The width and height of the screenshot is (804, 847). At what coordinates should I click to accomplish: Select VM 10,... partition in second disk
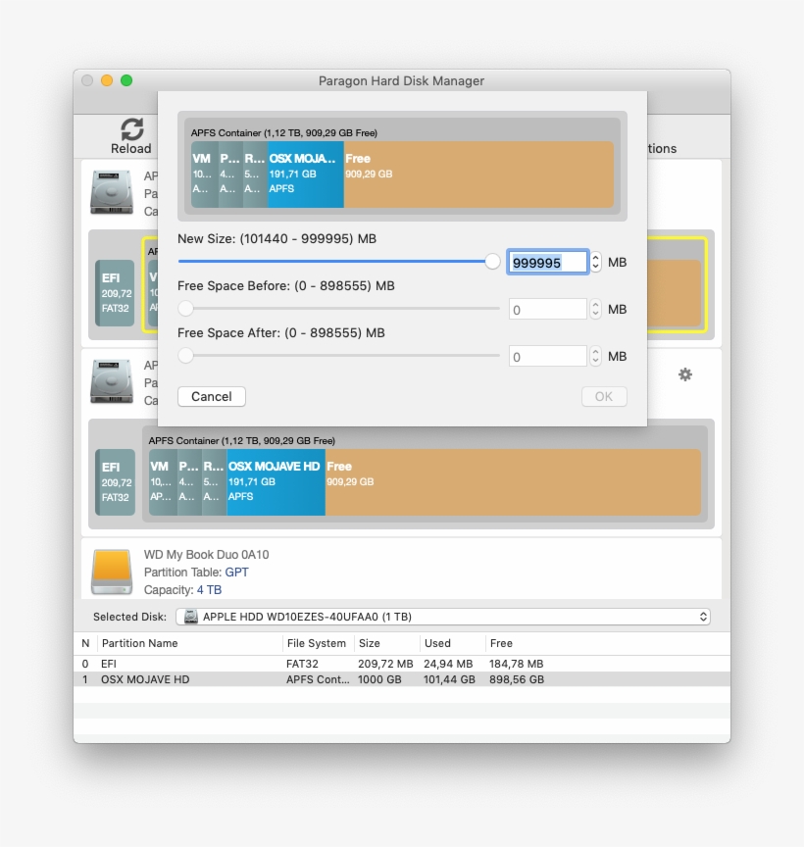coord(163,482)
